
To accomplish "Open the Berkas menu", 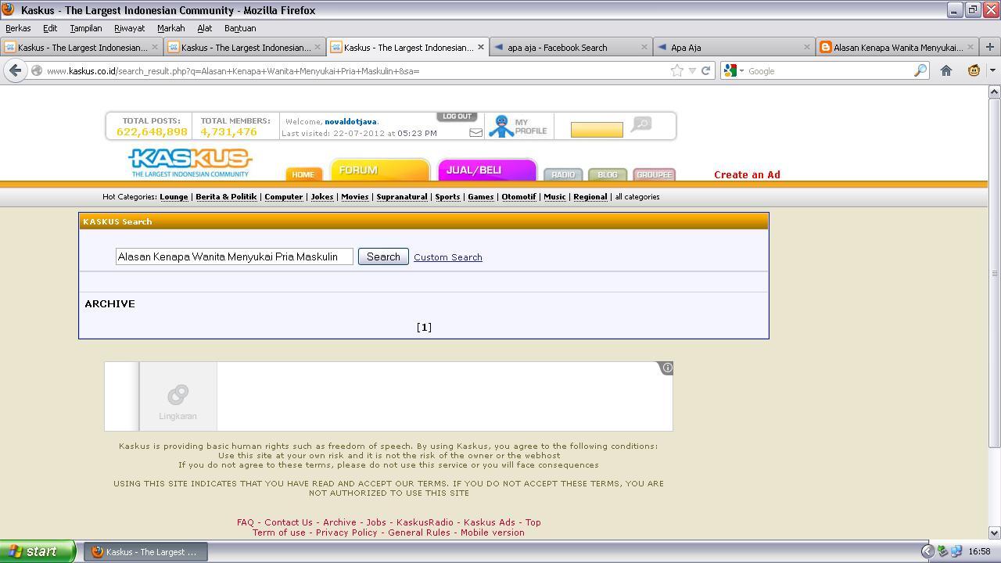I will tap(18, 28).
